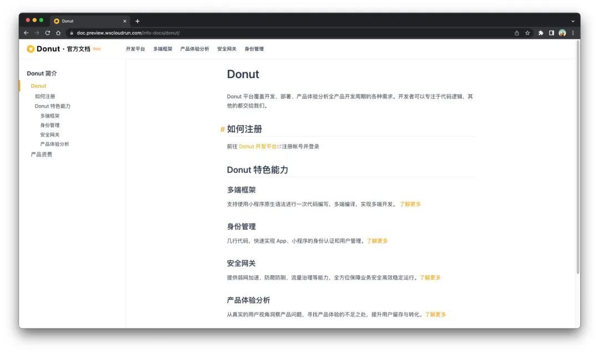Open the browser home icon
The height and width of the screenshot is (353, 599).
tap(58, 33)
